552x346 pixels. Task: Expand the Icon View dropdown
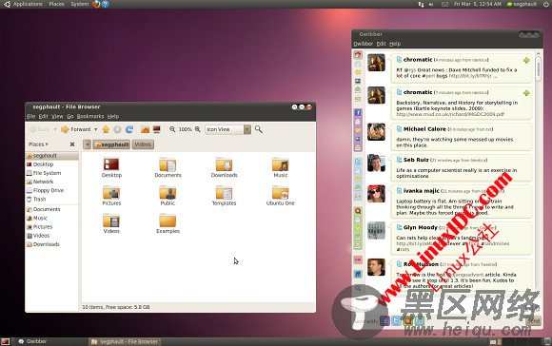(x=247, y=129)
